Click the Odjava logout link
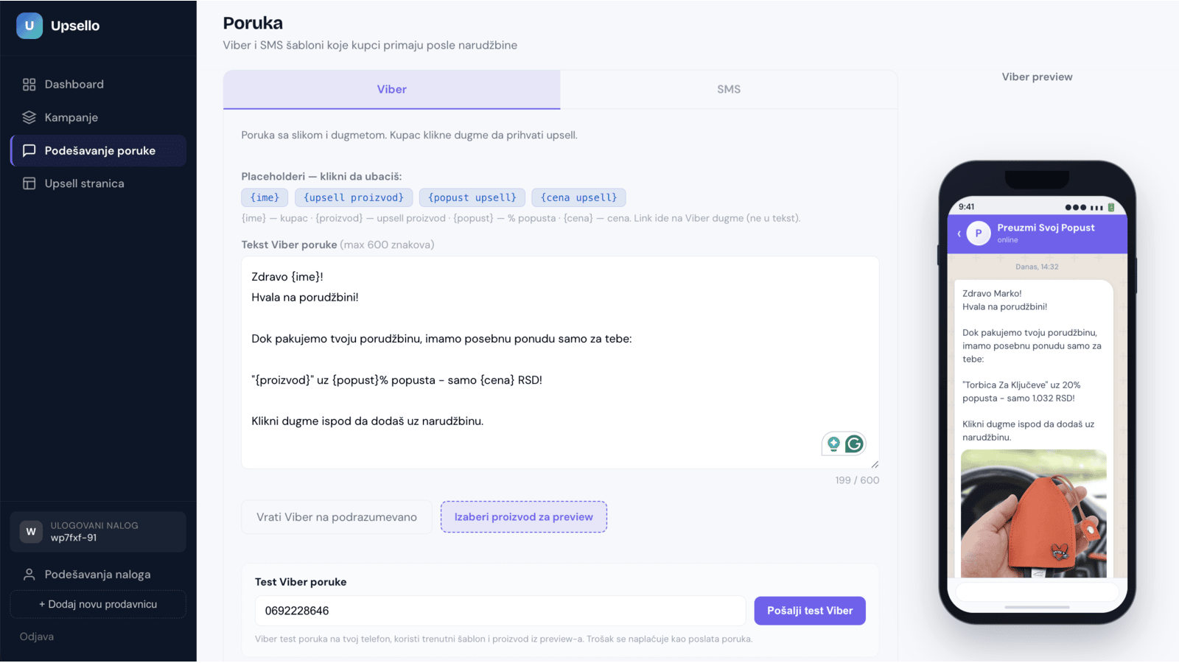 point(37,637)
